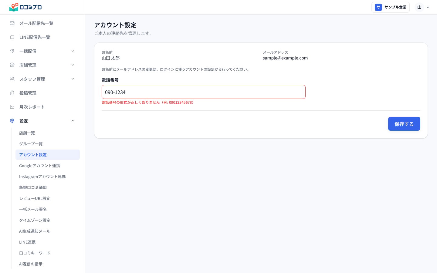Open Instagramアカウント連携
This screenshot has height=273, width=437.
[48, 177]
